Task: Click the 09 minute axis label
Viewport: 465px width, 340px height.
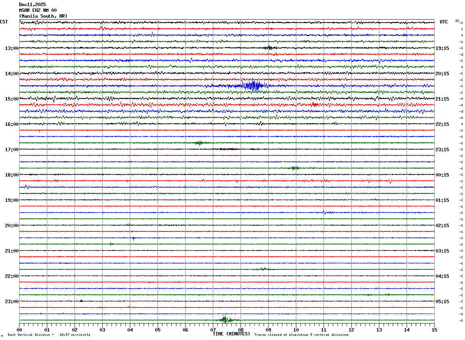Action: (268, 330)
